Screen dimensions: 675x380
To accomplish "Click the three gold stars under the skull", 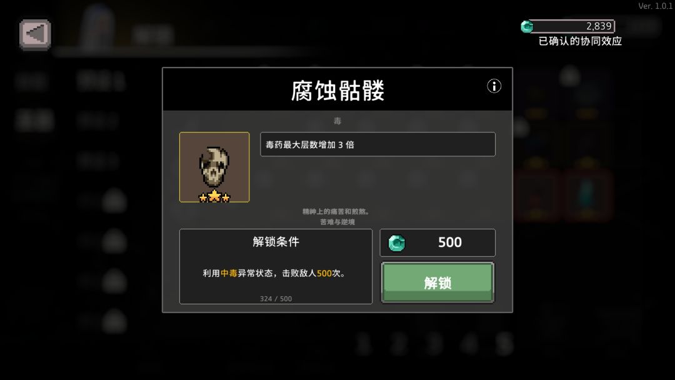I will point(214,197).
